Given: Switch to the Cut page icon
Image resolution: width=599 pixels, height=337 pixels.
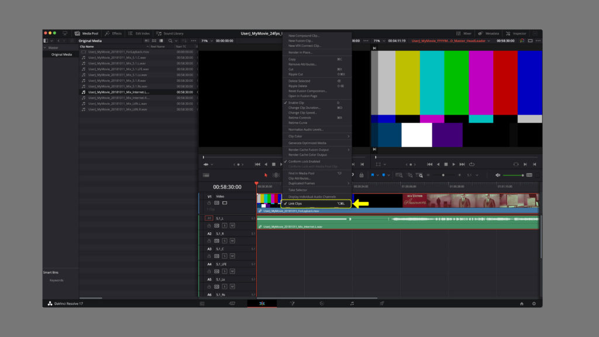Looking at the screenshot, I should [232, 304].
